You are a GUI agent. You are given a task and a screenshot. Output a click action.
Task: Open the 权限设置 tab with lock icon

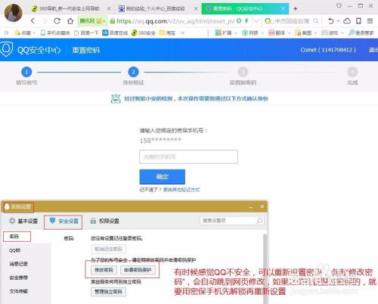pyautogui.click(x=104, y=221)
